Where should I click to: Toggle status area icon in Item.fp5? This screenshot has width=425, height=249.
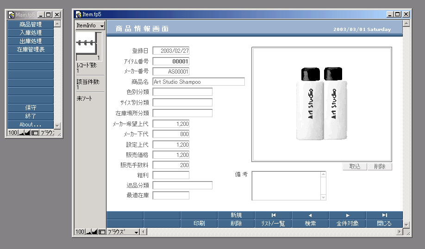point(102,232)
